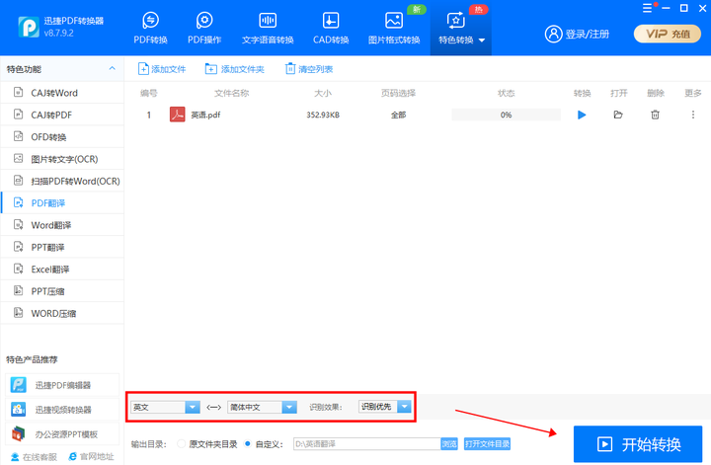This screenshot has height=465, width=711.
Task: Click the user avatar login icon
Action: pyautogui.click(x=553, y=34)
